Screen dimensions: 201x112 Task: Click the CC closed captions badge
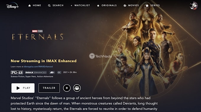pyautogui.click(x=59, y=72)
